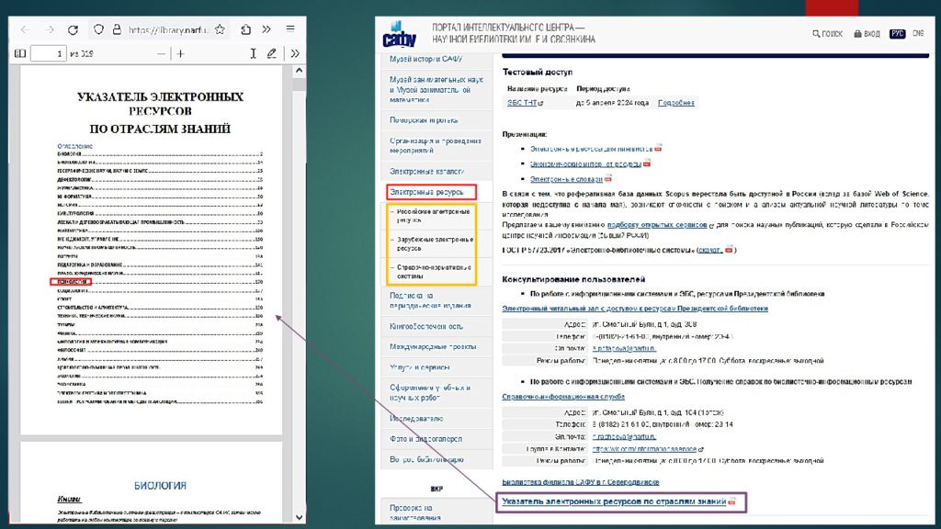The image size is (941, 529).
Task: Click the browser address bar URL
Action: point(168,29)
